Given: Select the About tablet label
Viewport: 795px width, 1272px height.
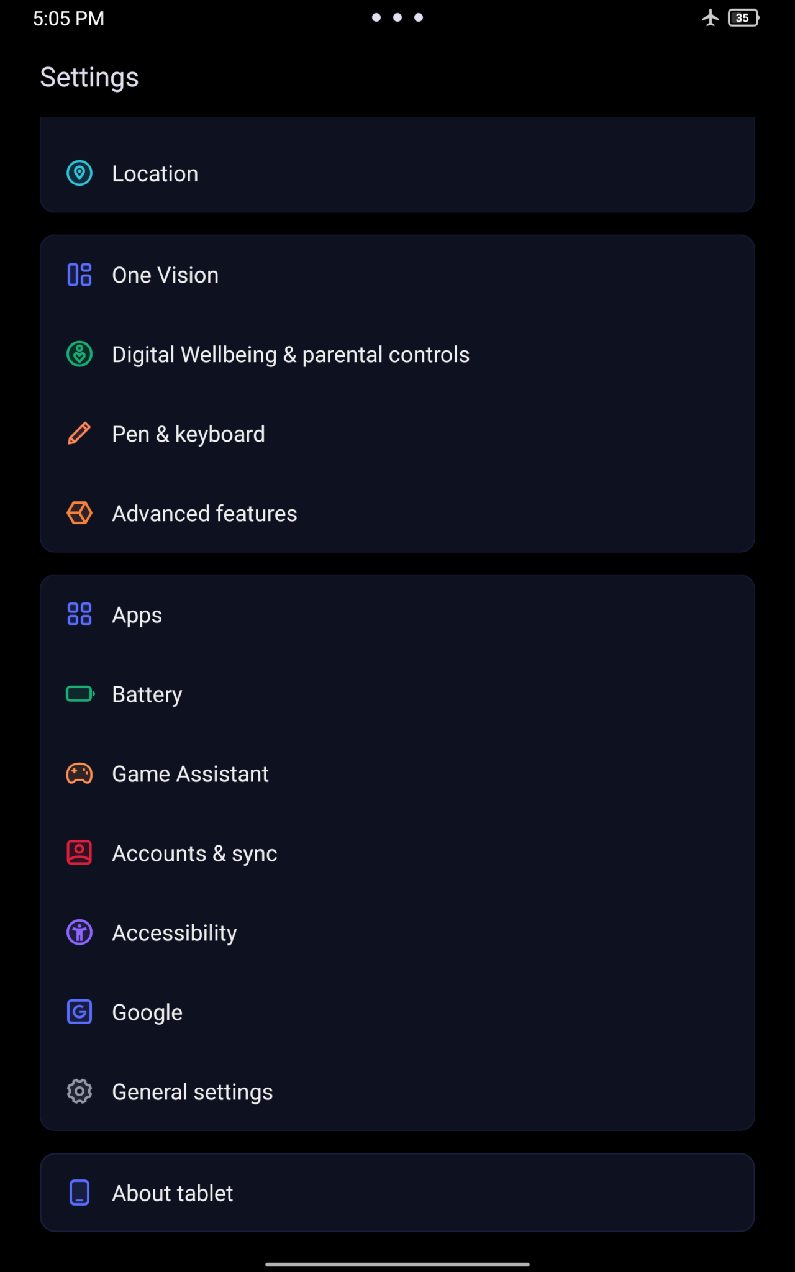Looking at the screenshot, I should [x=173, y=1193].
